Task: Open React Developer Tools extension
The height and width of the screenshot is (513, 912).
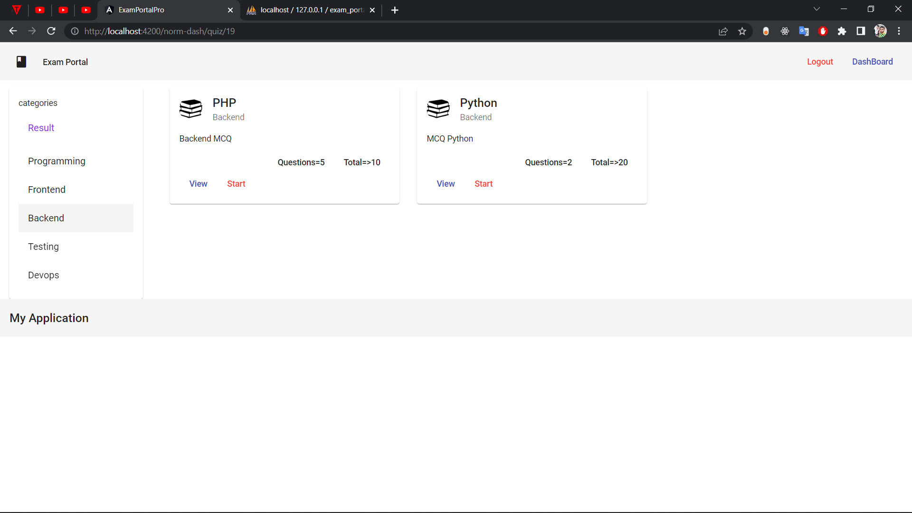Action: pyautogui.click(x=785, y=31)
